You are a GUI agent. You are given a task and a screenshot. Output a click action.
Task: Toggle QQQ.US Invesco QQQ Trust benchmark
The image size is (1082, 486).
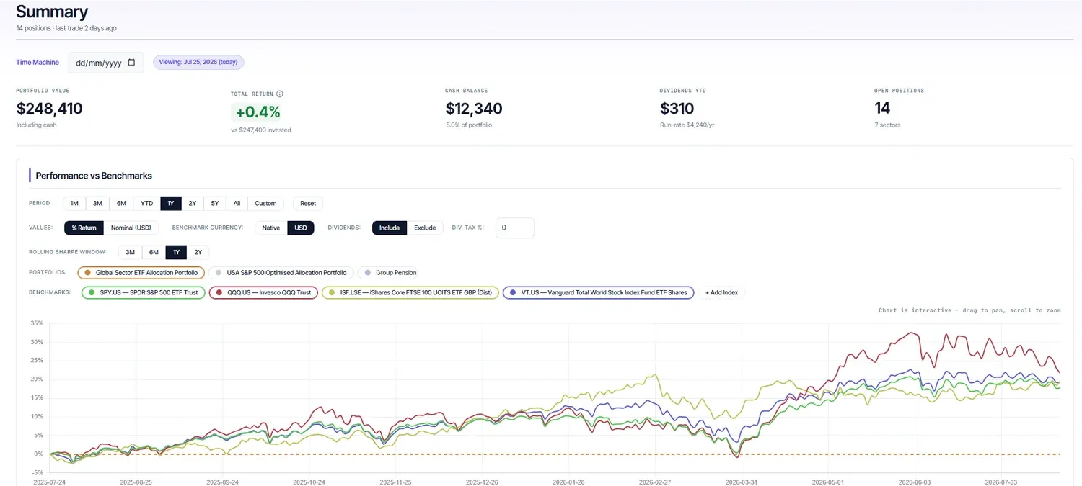pos(263,293)
